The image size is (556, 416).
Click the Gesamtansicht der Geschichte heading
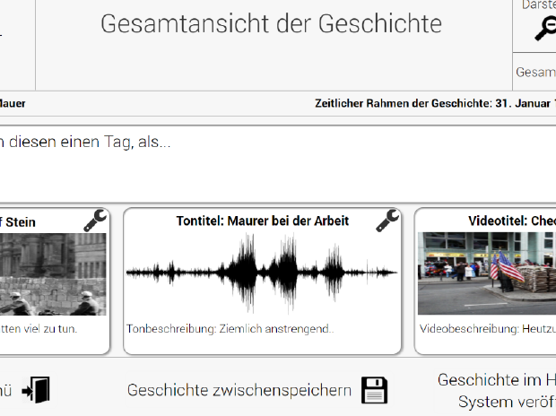[271, 24]
